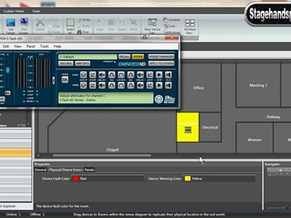Open the Tools ribbon tab
The height and width of the screenshot is (218, 291).
[x=36, y=11]
